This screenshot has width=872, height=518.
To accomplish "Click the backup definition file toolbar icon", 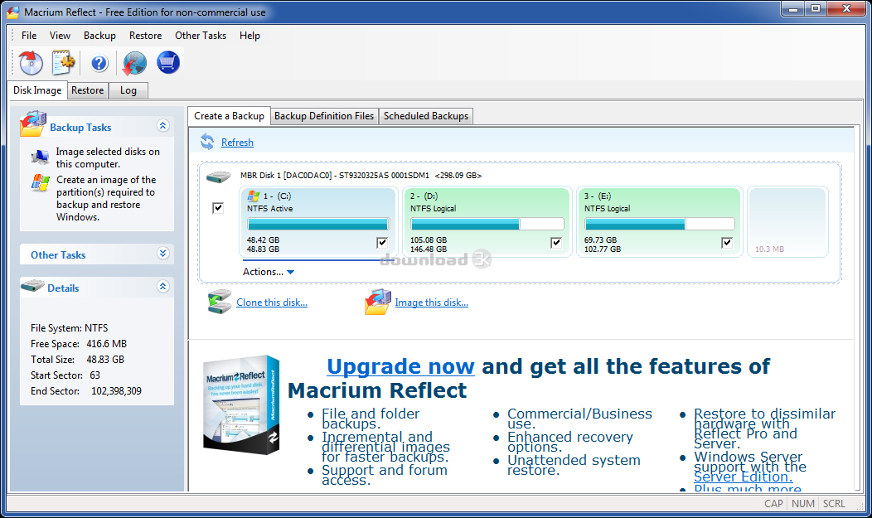I will [64, 62].
